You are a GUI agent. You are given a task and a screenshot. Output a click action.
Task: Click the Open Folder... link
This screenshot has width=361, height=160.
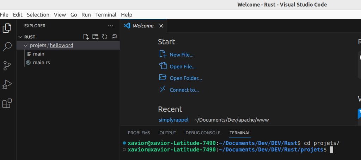point(186,78)
